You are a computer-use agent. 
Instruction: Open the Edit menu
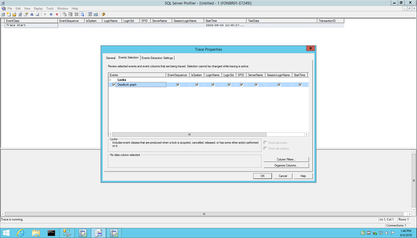[x=18, y=8]
